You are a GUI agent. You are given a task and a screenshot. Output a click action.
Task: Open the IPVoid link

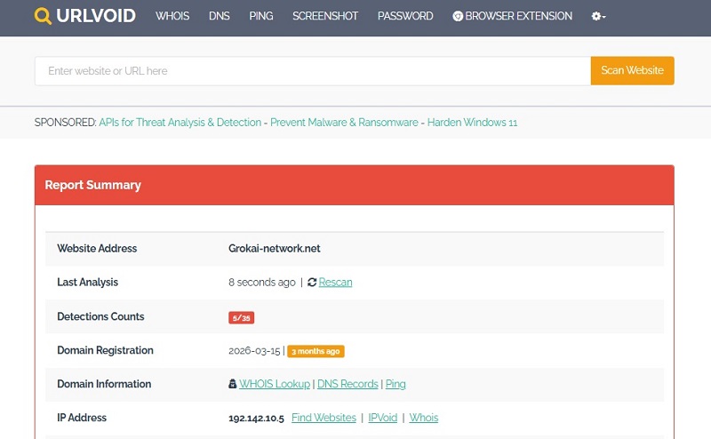[383, 418]
